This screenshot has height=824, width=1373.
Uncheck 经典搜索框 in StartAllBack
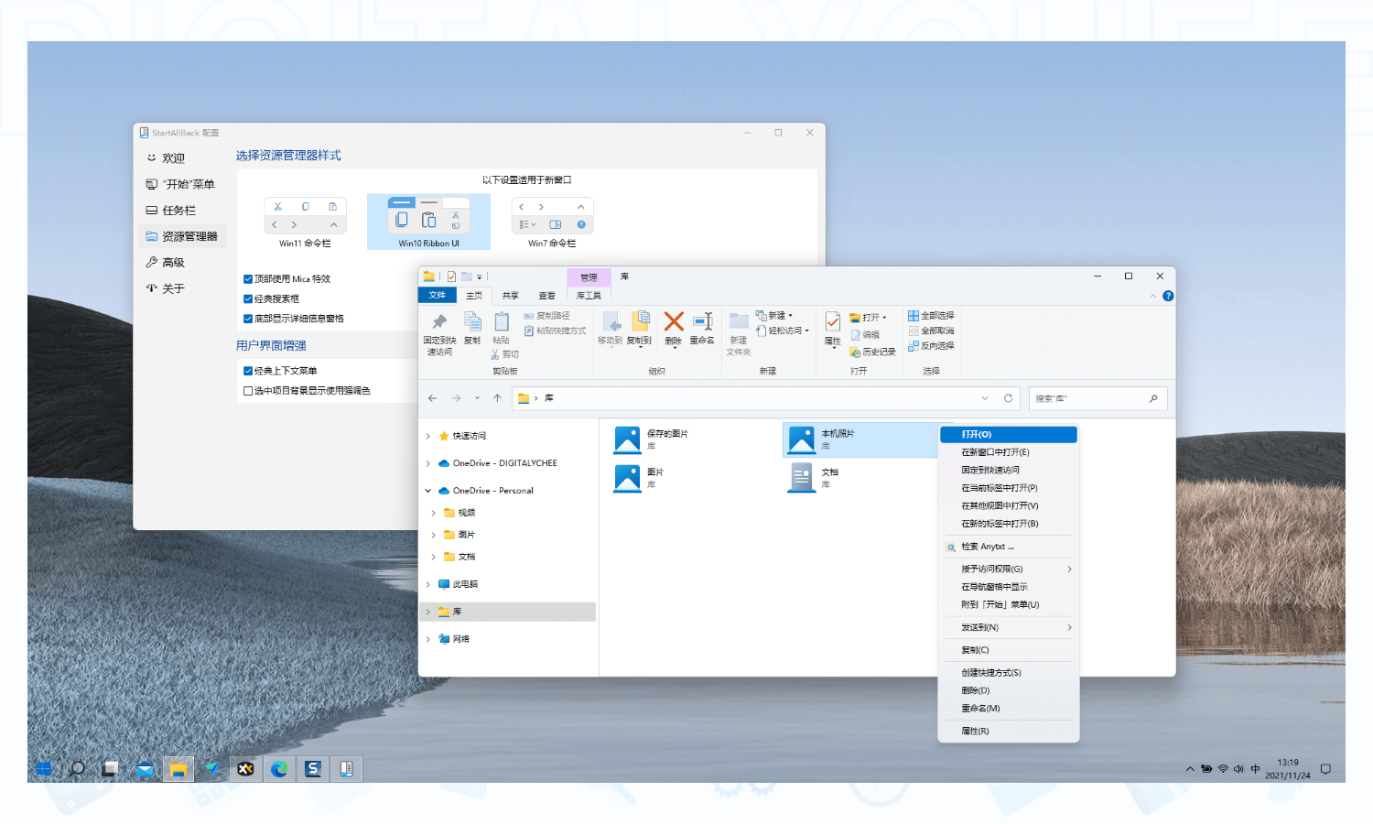click(248, 298)
